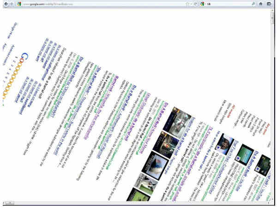The height and width of the screenshot is (208, 277).
Task: Open the tilted Advanced search link
Action: [8, 55]
